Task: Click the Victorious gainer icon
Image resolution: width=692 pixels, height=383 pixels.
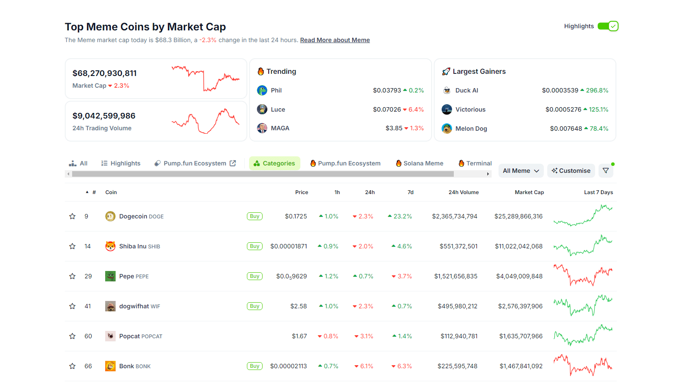Action: (x=447, y=109)
